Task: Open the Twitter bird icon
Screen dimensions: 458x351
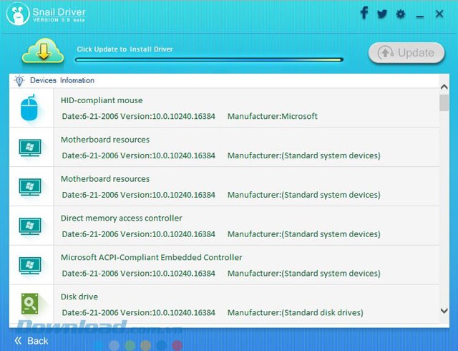Action: (382, 14)
